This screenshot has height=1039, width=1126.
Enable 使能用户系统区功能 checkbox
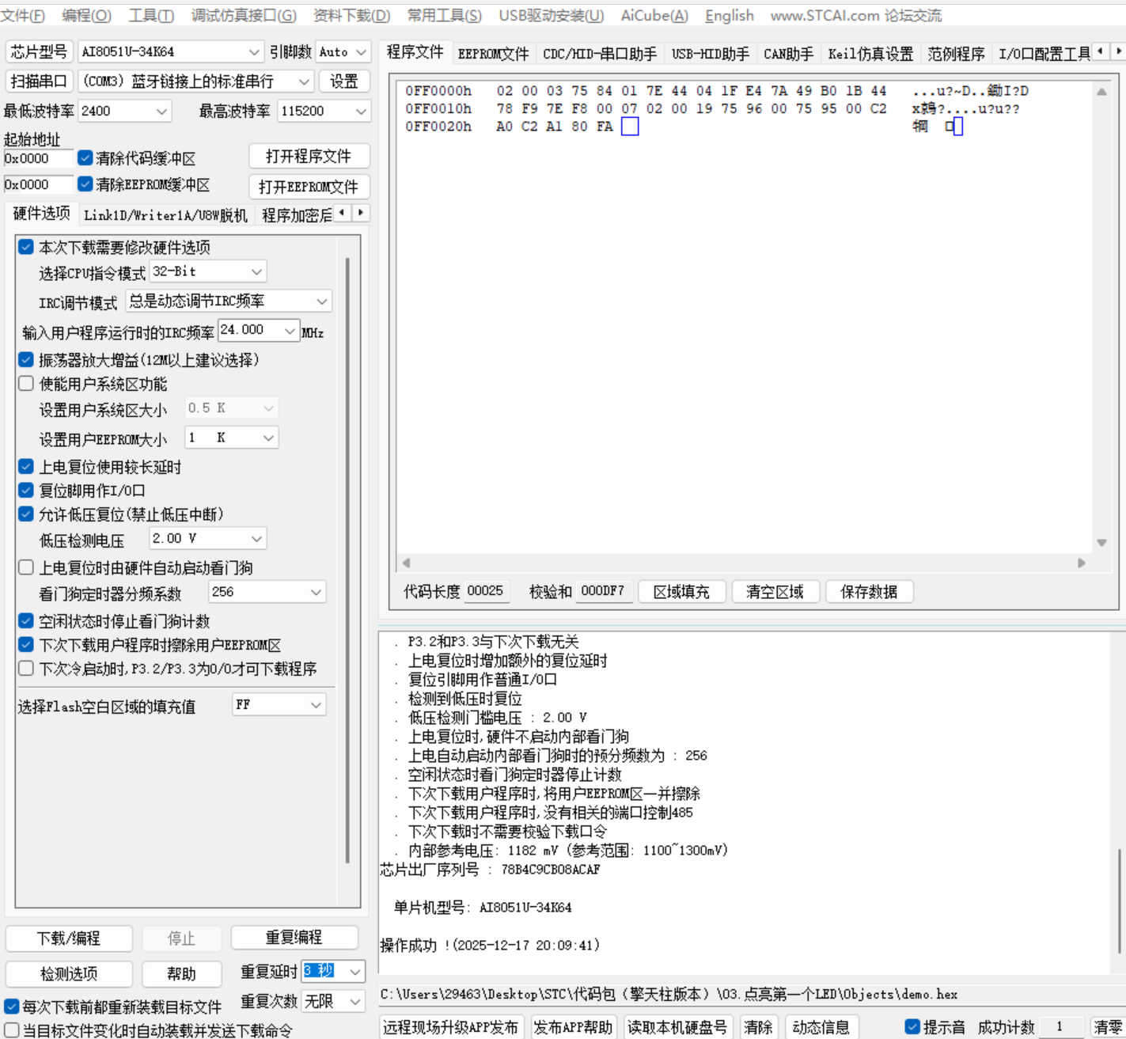(x=26, y=384)
